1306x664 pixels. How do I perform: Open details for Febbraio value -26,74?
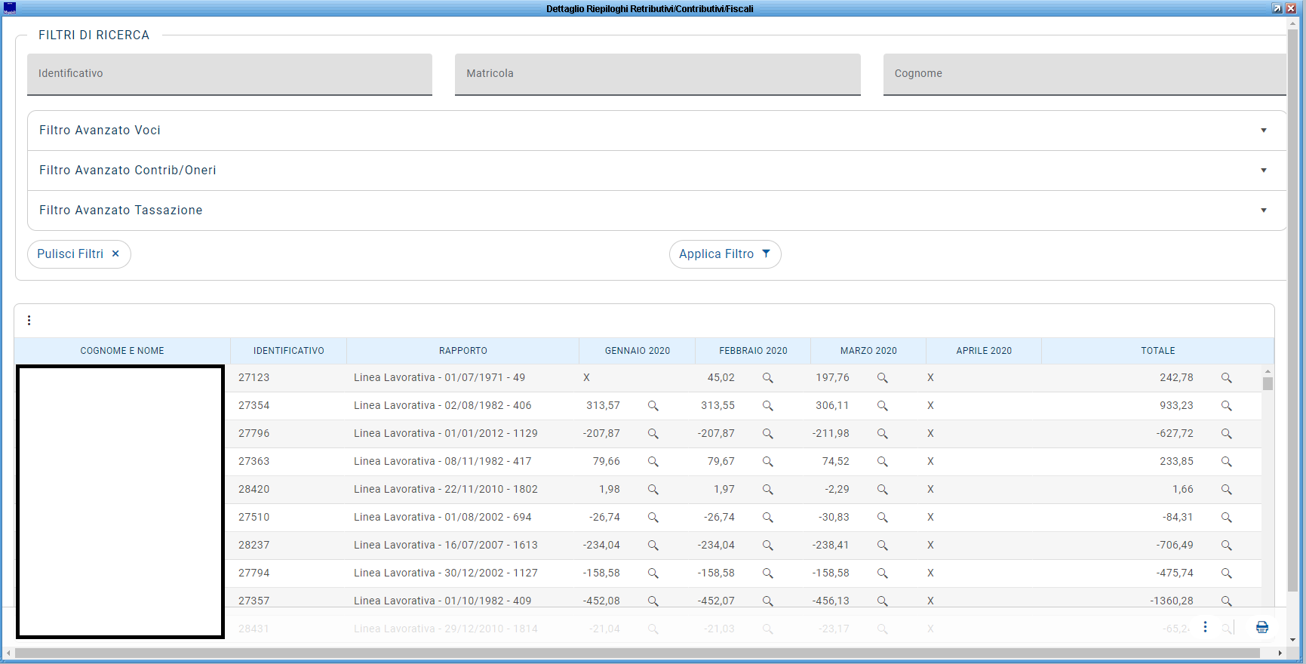tap(767, 518)
